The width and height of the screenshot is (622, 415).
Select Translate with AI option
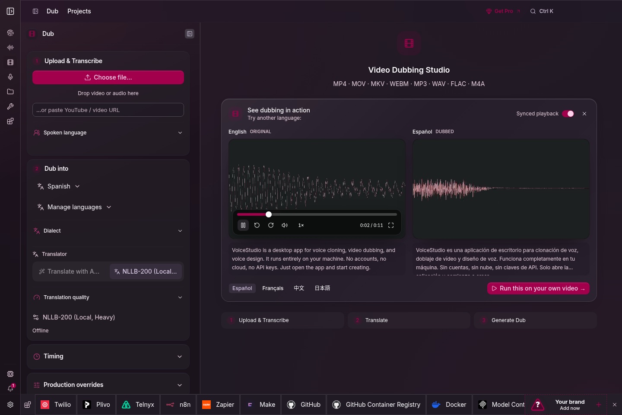[70, 271]
